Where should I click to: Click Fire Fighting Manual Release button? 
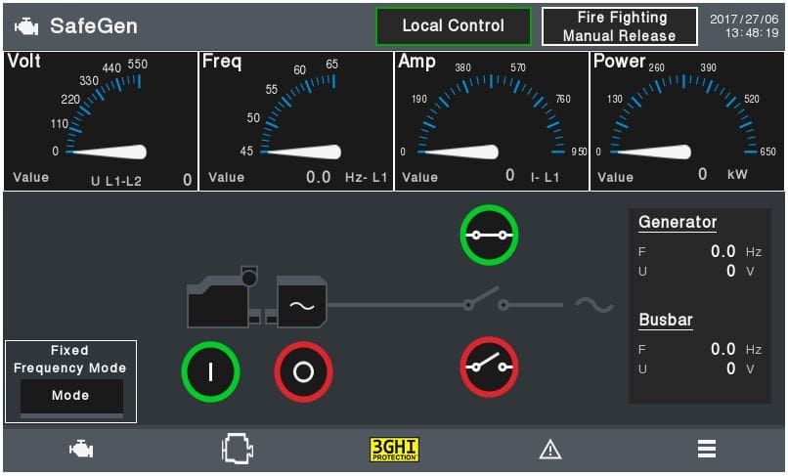click(620, 26)
